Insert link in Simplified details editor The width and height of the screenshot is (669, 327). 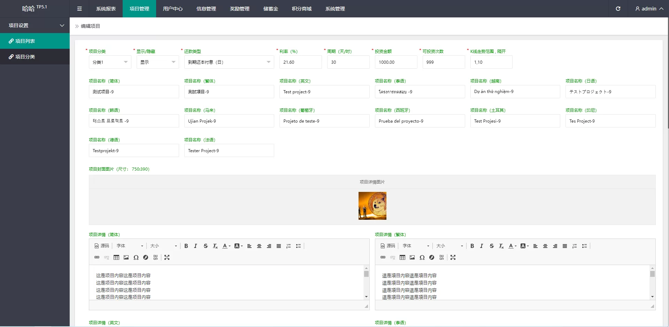[97, 257]
